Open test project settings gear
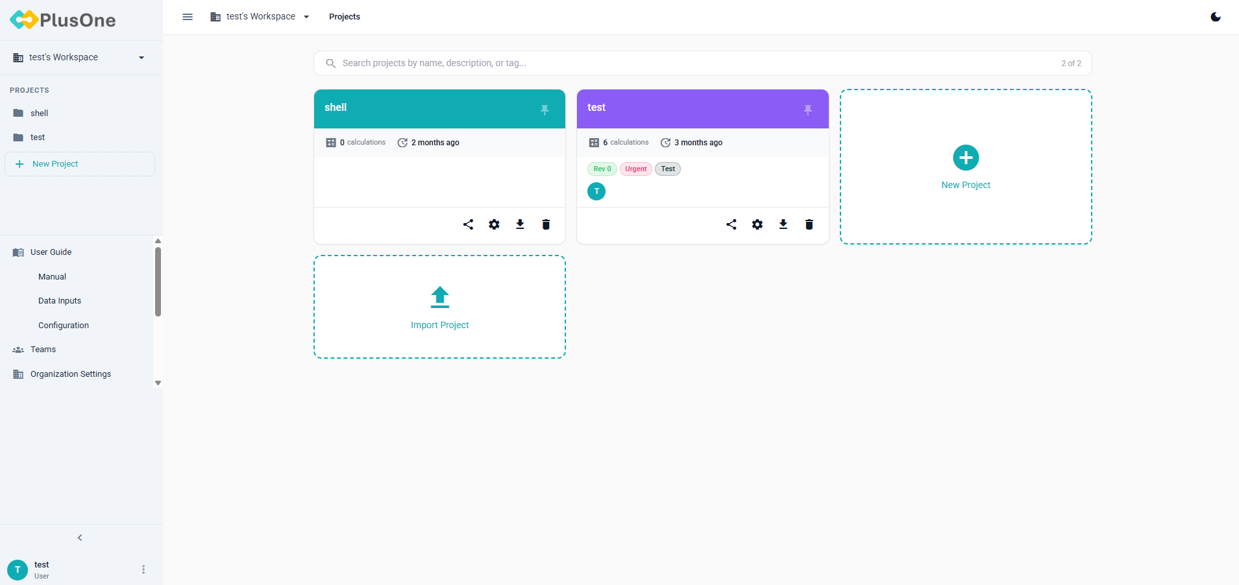Image resolution: width=1239 pixels, height=585 pixels. click(757, 224)
